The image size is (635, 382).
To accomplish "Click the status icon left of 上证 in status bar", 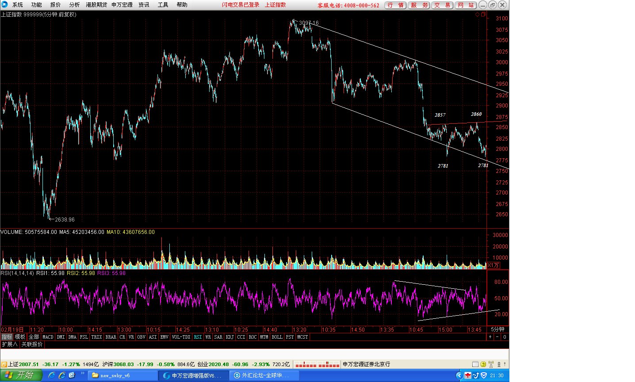I will (x=4, y=364).
